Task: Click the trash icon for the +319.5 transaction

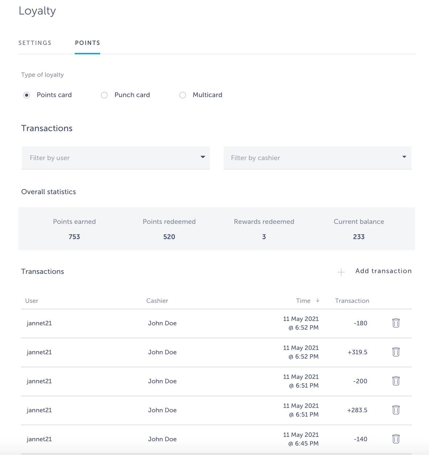Action: 396,352
